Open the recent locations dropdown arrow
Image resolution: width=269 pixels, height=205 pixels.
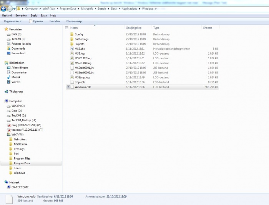coord(15,8)
